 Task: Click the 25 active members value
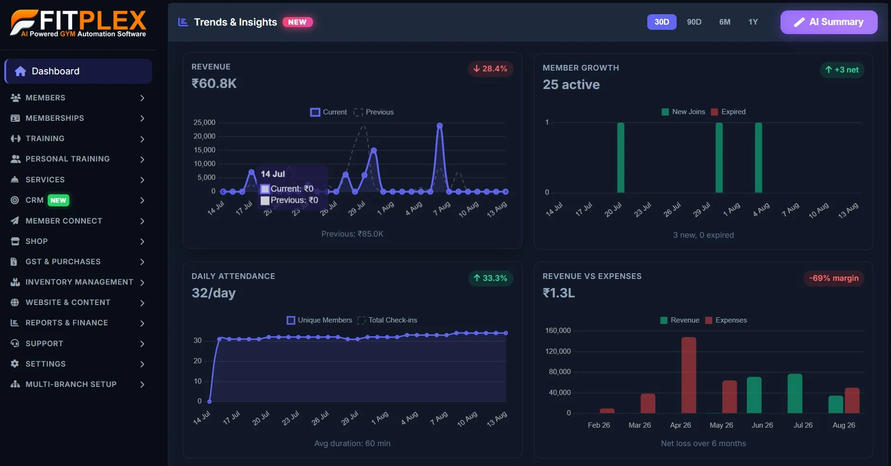[571, 85]
